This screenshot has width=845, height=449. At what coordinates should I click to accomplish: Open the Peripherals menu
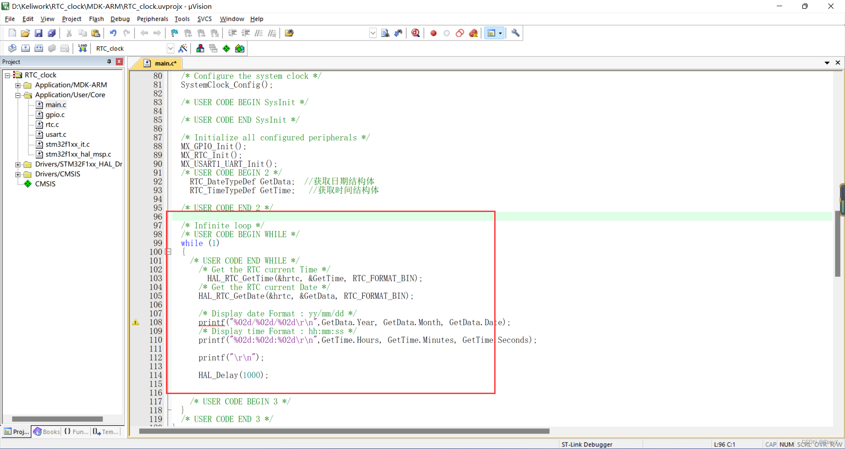click(x=152, y=19)
